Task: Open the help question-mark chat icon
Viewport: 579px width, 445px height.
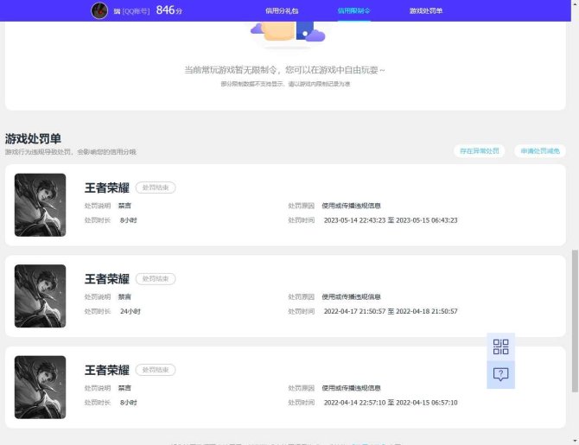Action: (x=500, y=374)
